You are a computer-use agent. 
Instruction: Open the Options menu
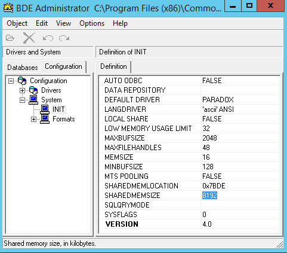[x=92, y=23]
